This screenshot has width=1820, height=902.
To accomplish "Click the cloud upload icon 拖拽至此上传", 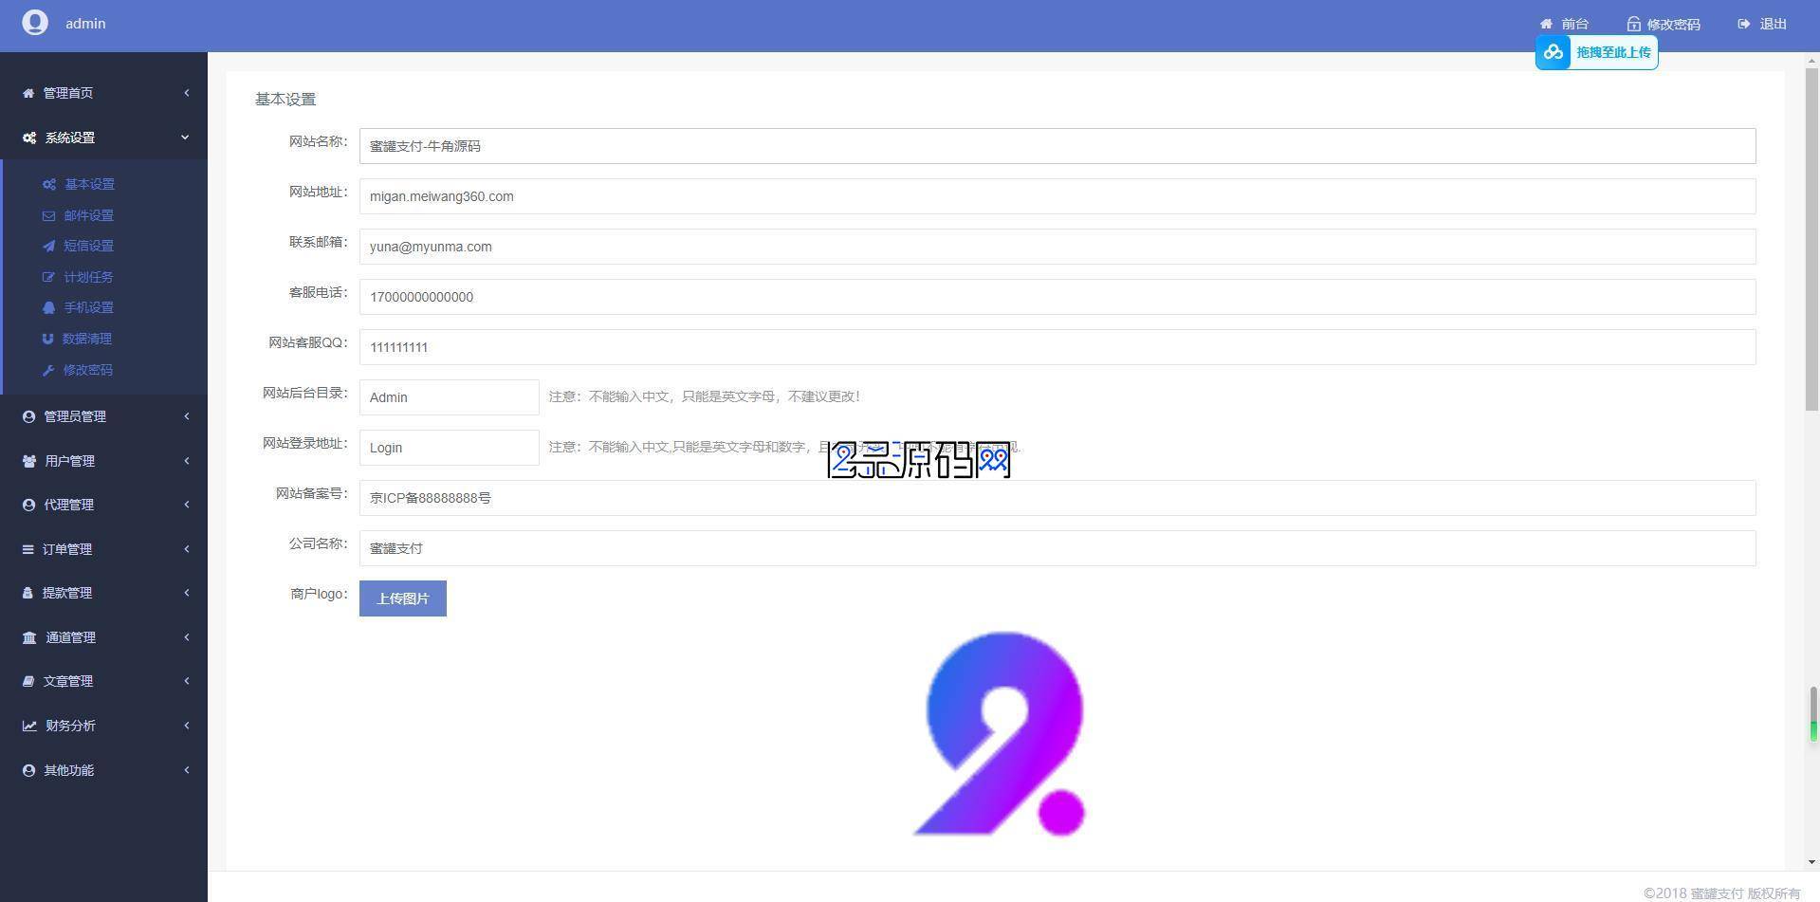I will pyautogui.click(x=1553, y=52).
